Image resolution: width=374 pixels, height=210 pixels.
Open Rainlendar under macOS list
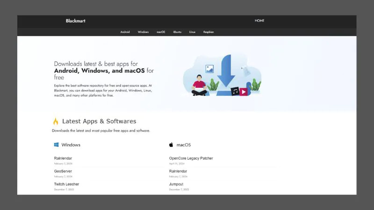[x=178, y=171]
